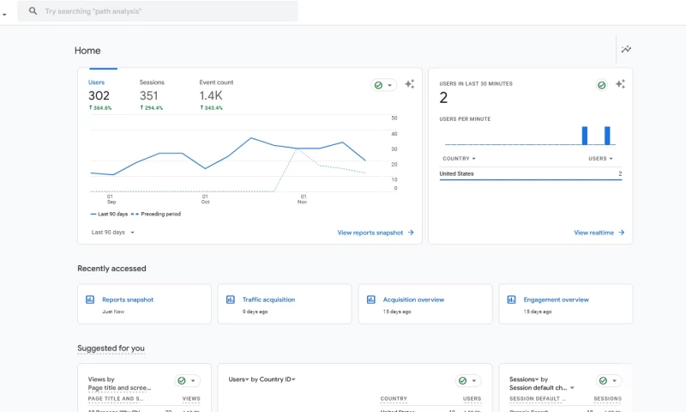686x412 pixels.
Task: Expand the Country dimension dropdown
Action: 459,159
